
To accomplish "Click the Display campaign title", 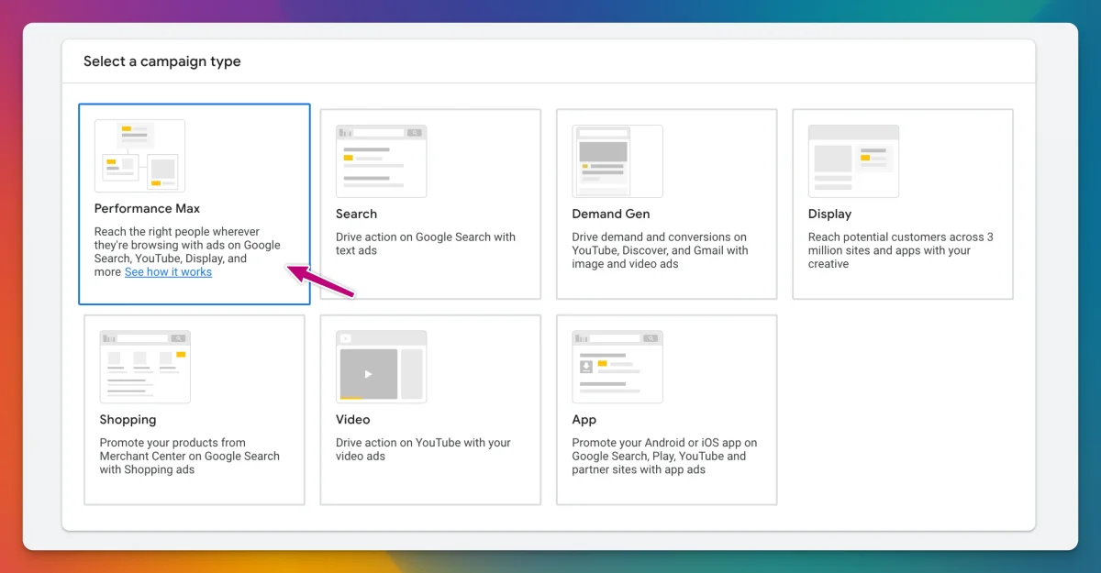I will click(x=829, y=214).
